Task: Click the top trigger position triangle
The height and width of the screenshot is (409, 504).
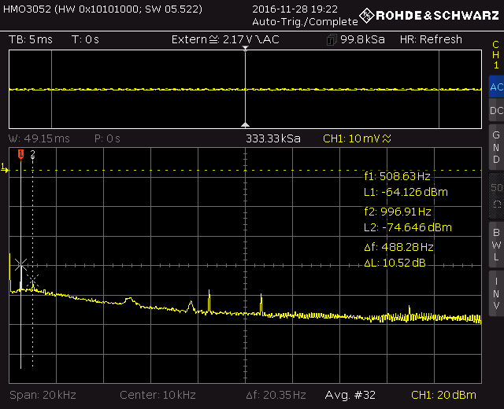Action: click(246, 50)
